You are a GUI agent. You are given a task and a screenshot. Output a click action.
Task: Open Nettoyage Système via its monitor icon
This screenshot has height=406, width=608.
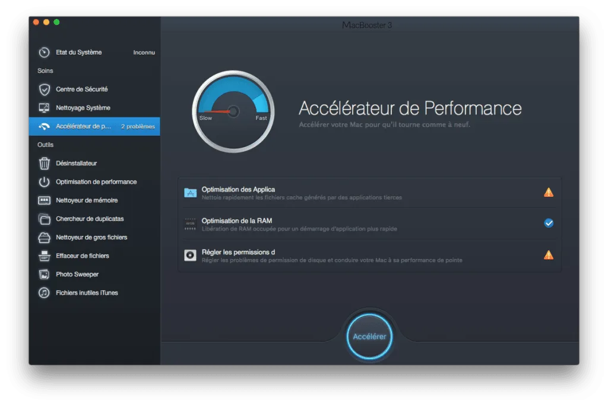pos(44,108)
